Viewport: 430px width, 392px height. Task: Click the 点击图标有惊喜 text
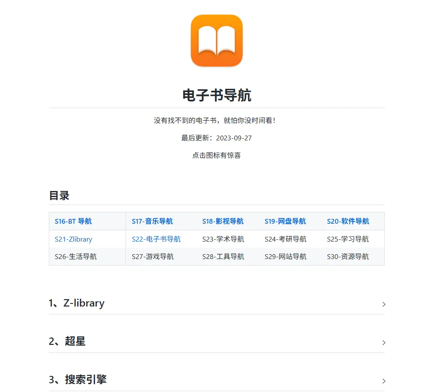[216, 155]
